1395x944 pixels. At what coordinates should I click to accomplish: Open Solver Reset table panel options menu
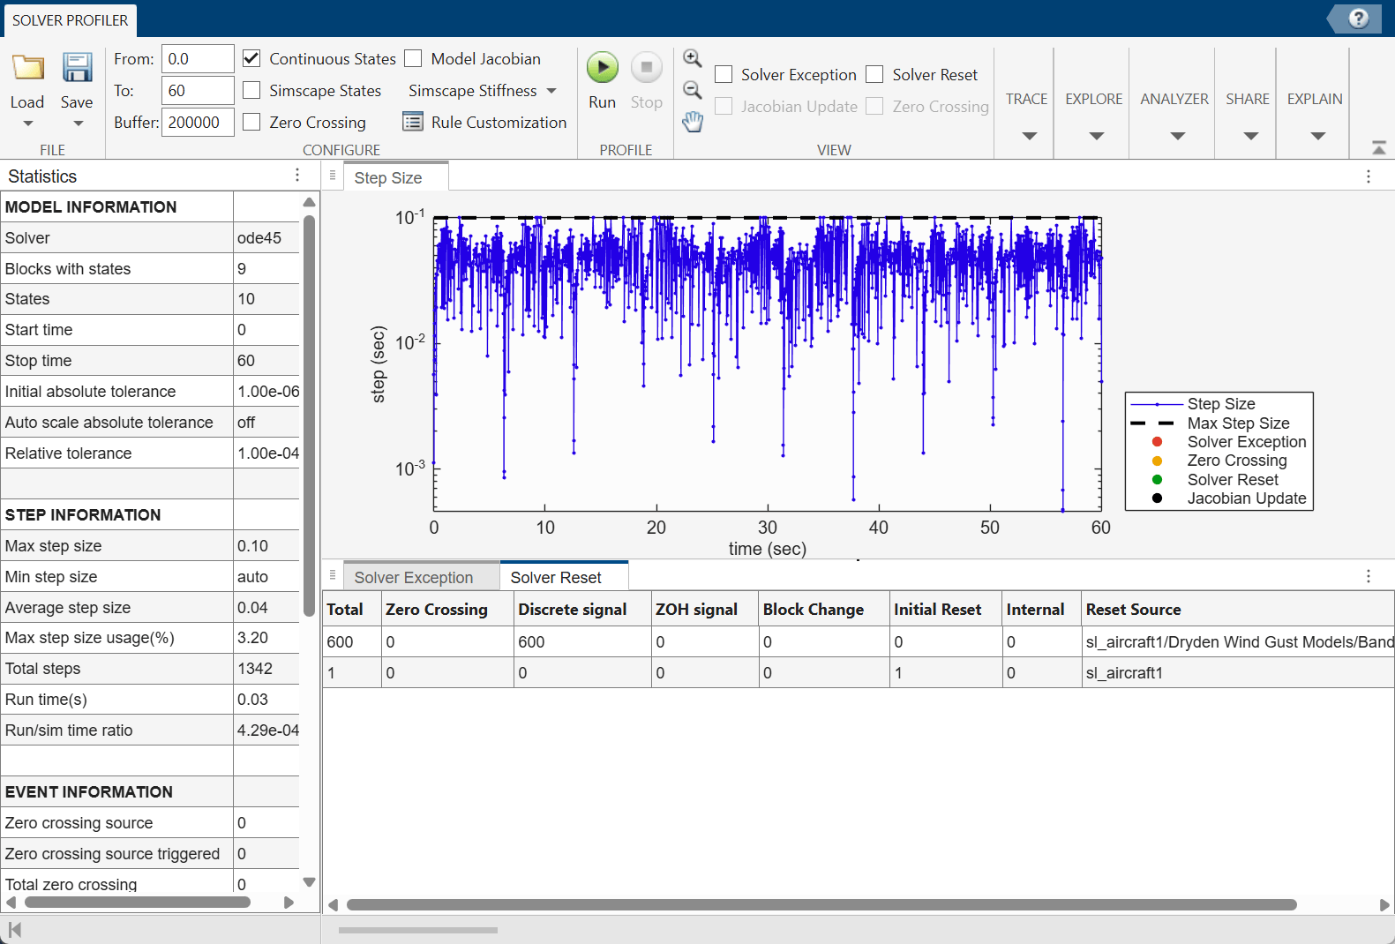[x=1369, y=576]
